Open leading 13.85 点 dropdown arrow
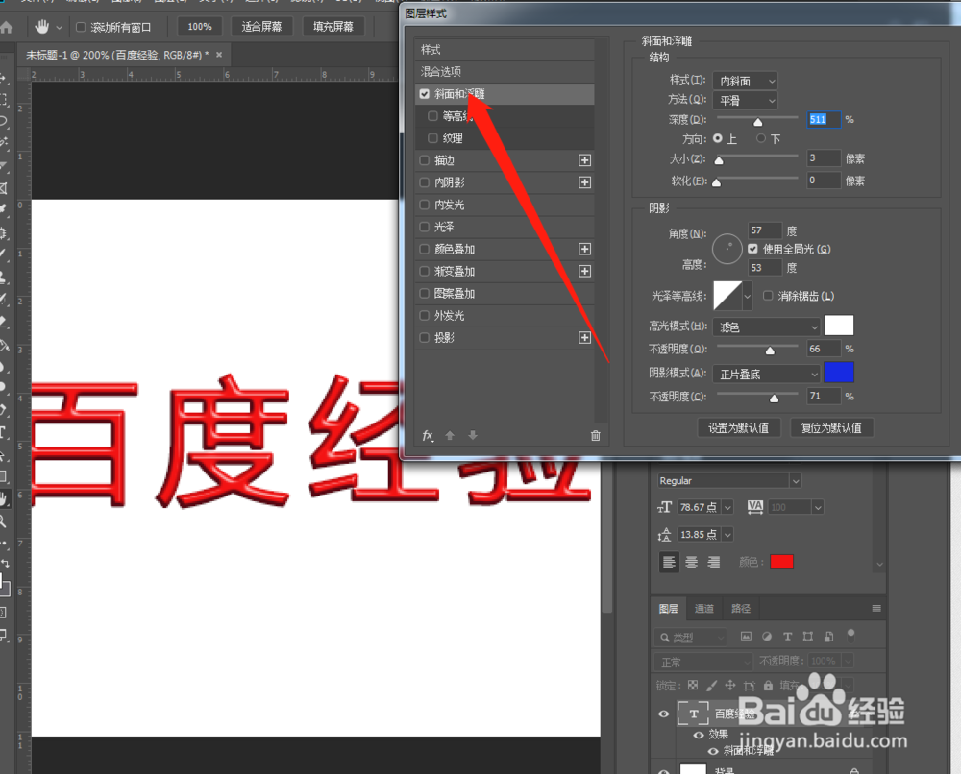 pyautogui.click(x=727, y=535)
